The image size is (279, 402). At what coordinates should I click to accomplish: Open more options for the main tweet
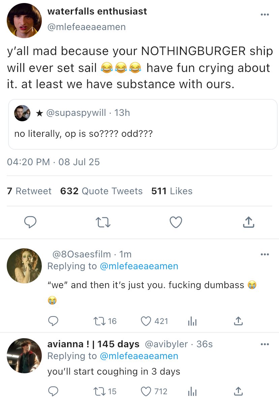[x=265, y=15]
